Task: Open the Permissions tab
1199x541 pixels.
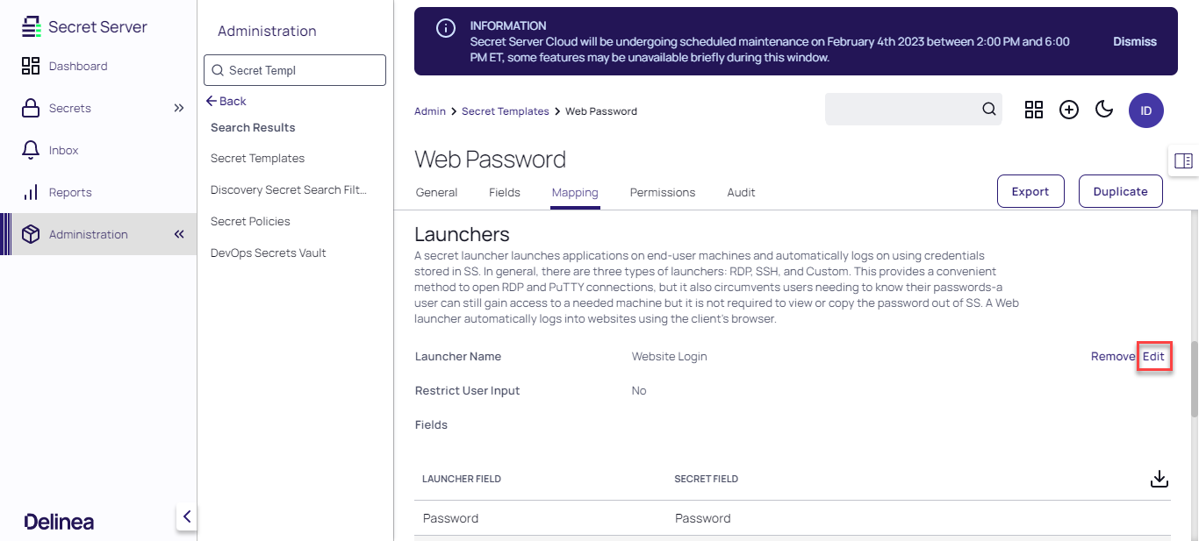Action: (x=663, y=193)
